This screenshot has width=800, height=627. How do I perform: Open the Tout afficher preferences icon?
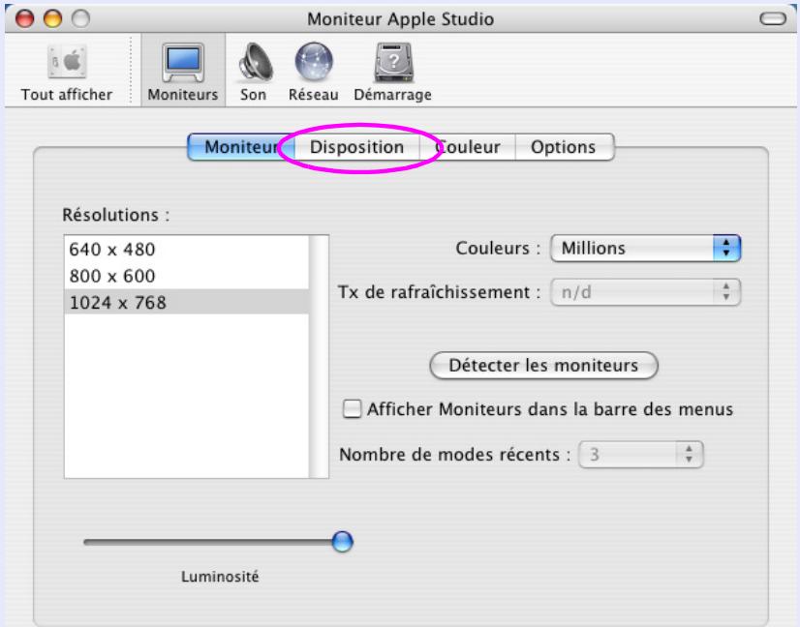coord(67,73)
